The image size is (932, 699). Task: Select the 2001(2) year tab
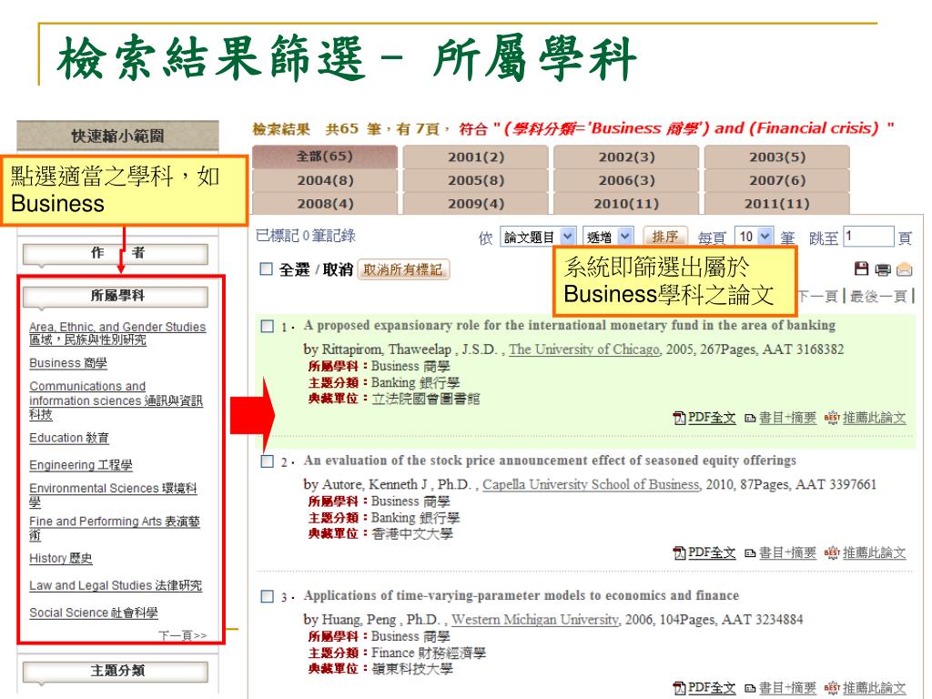coord(475,157)
